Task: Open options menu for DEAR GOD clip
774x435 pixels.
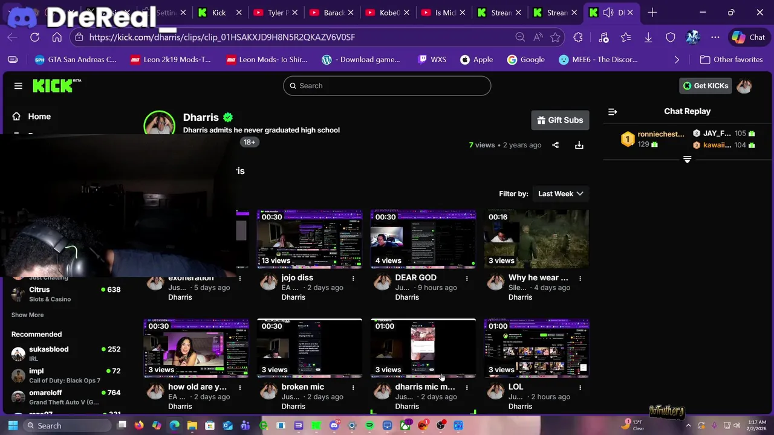Action: (467, 279)
